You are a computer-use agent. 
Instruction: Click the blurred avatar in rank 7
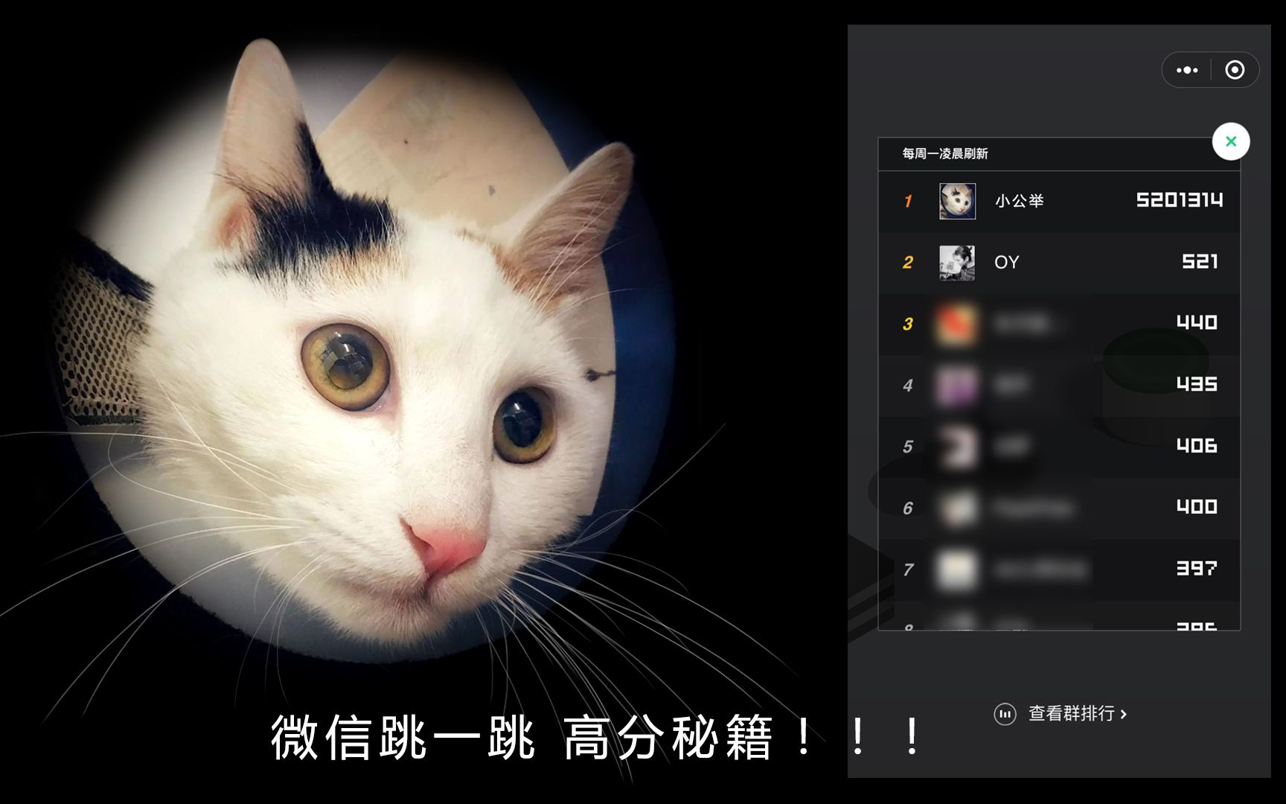[957, 569]
